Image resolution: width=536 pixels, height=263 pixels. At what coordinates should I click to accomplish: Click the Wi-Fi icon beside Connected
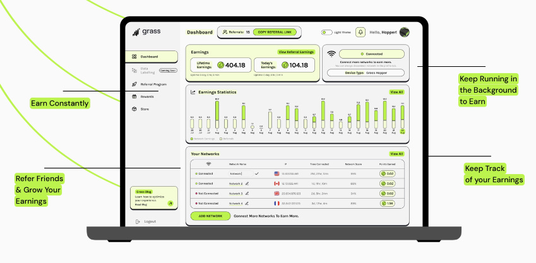(331, 54)
